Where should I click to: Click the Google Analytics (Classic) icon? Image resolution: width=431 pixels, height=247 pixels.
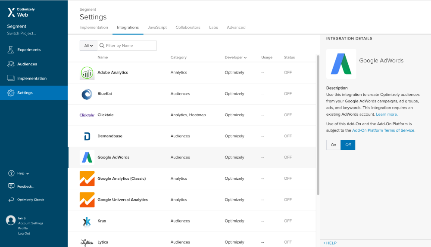coord(87,179)
